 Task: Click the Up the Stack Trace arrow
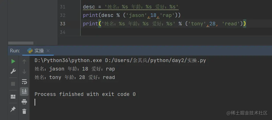pyautogui.click(x=24, y=61)
